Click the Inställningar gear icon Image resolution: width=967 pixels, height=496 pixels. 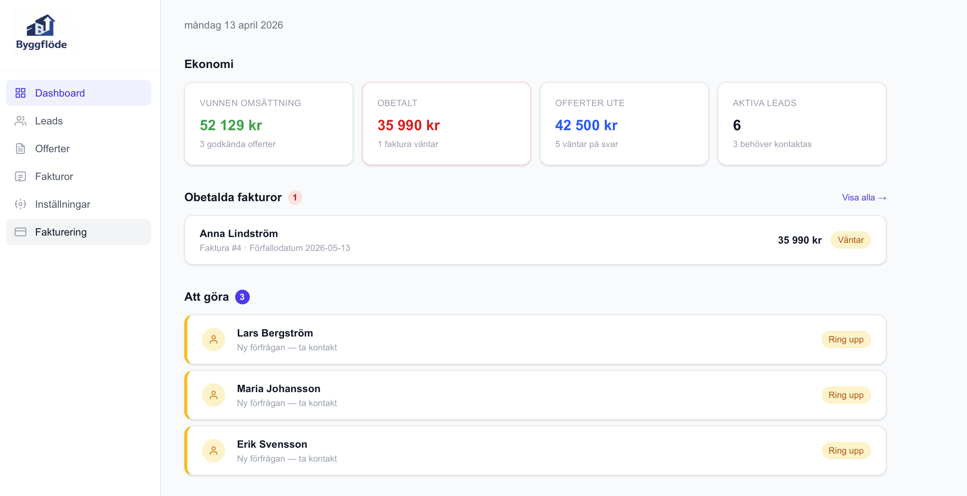[20, 204]
